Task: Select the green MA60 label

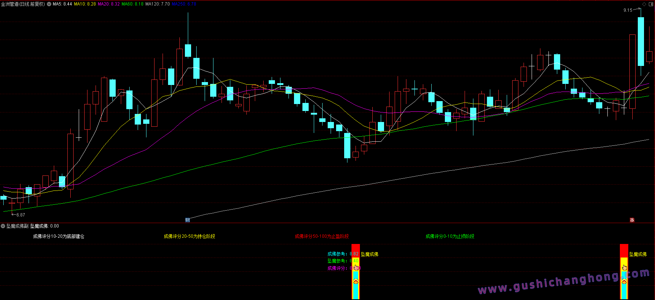Action: point(132,4)
